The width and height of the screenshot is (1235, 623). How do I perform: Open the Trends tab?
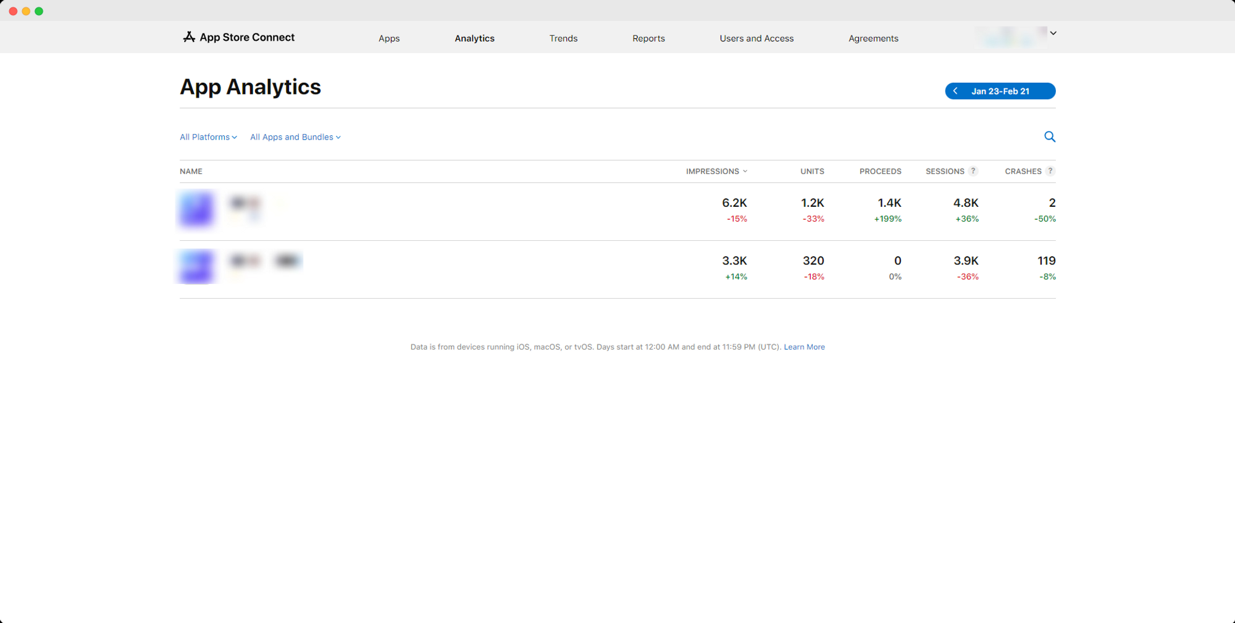tap(564, 38)
